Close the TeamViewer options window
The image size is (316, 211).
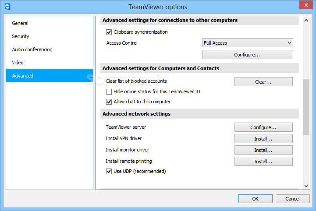coord(305,5)
